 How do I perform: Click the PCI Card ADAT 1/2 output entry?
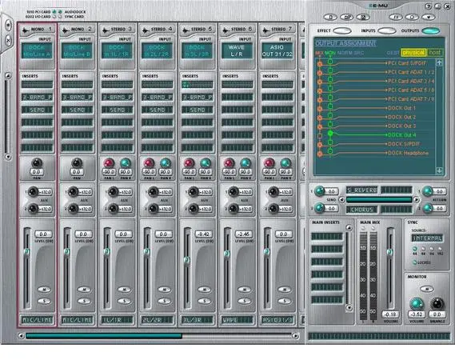pyautogui.click(x=411, y=72)
